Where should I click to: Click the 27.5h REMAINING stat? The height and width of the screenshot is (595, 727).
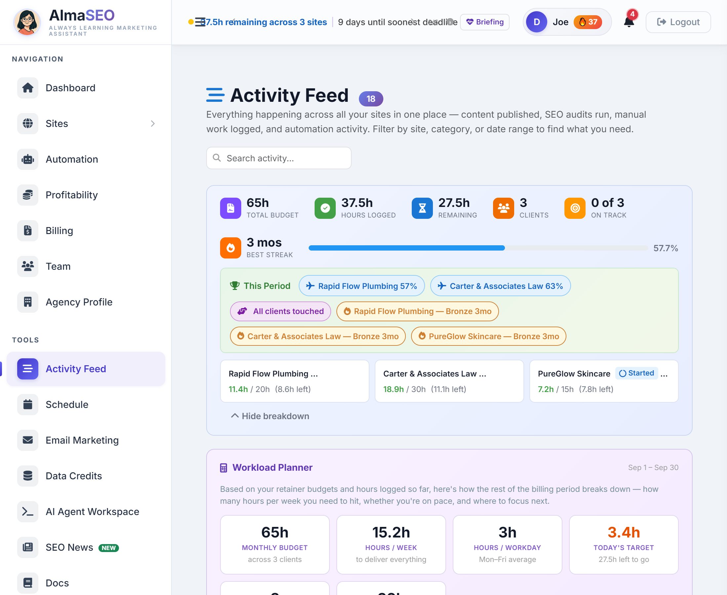click(444, 208)
